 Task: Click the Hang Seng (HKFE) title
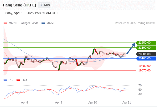(19, 5)
